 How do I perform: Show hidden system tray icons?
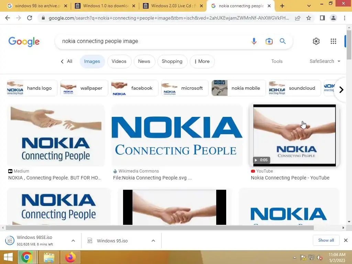(x=295, y=257)
